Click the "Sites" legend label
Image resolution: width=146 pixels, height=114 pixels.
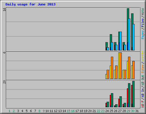(143, 69)
